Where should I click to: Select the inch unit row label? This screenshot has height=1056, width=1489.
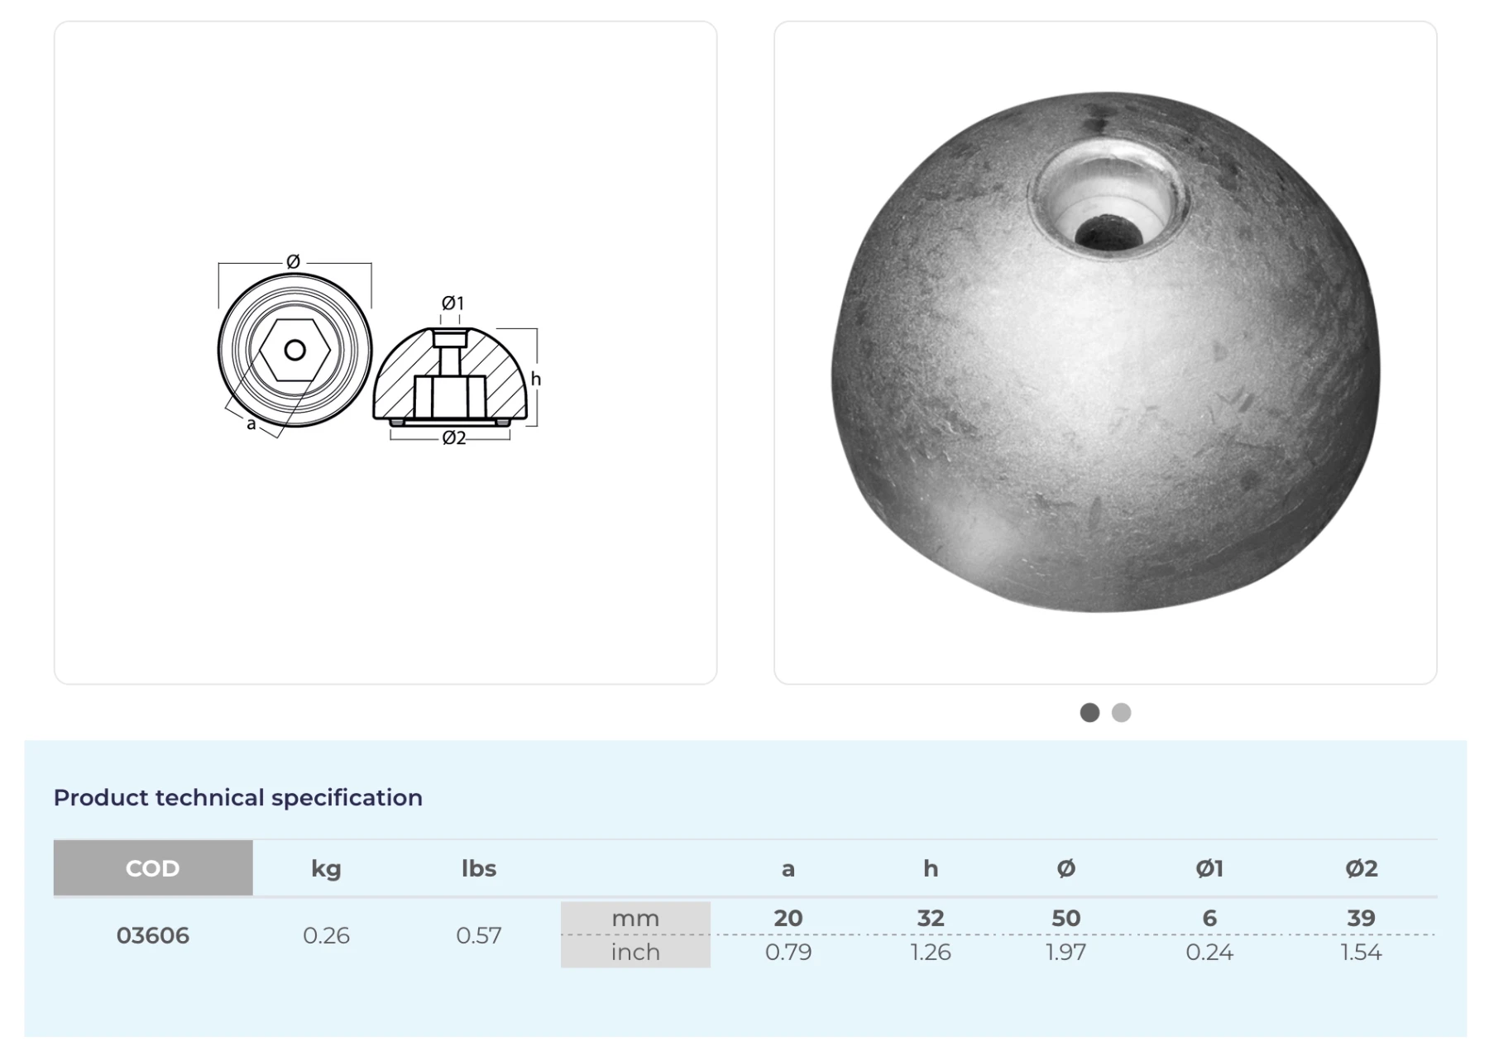(x=635, y=952)
